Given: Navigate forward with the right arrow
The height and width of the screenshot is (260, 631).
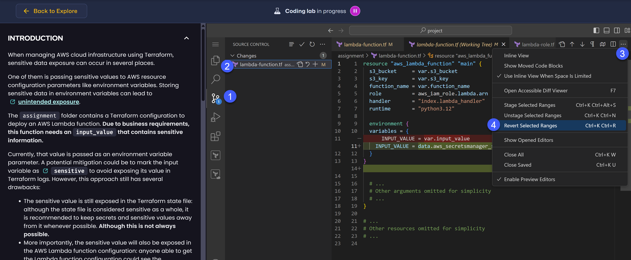Looking at the screenshot, I should point(341,31).
